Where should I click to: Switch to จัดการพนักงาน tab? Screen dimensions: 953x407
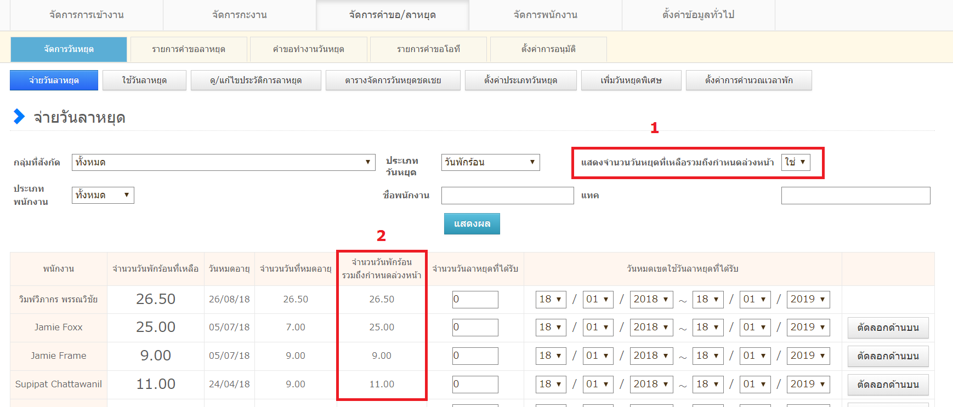tap(545, 15)
